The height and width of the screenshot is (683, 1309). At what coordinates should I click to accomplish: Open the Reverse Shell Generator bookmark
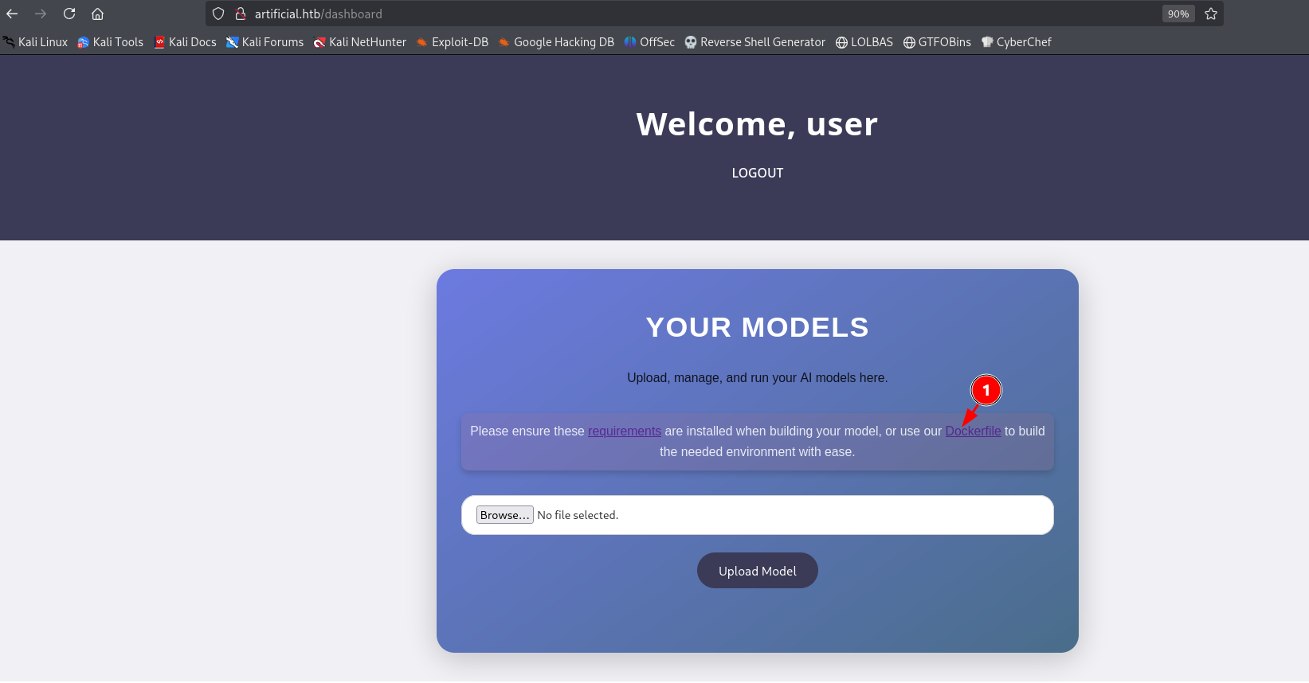(755, 42)
